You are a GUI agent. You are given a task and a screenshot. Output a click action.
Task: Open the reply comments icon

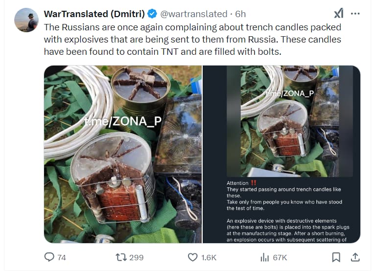coord(49,257)
